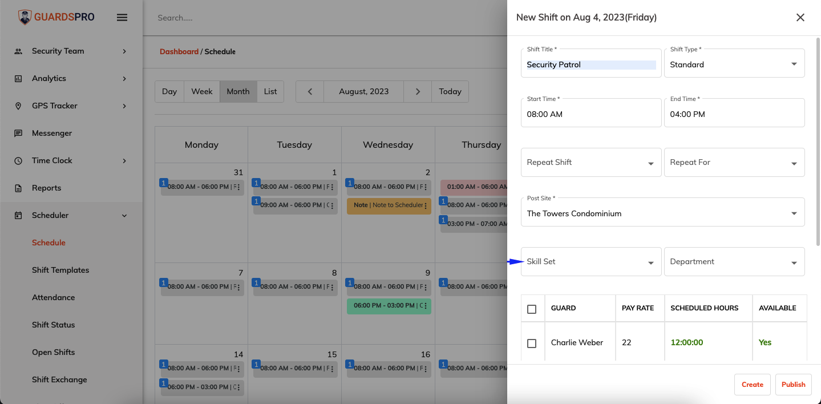Click the Create button
Screen dimensions: 821x404
coord(753,385)
